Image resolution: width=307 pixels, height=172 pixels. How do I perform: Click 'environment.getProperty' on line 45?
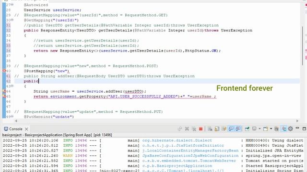pyautogui.click(x=78, y=97)
